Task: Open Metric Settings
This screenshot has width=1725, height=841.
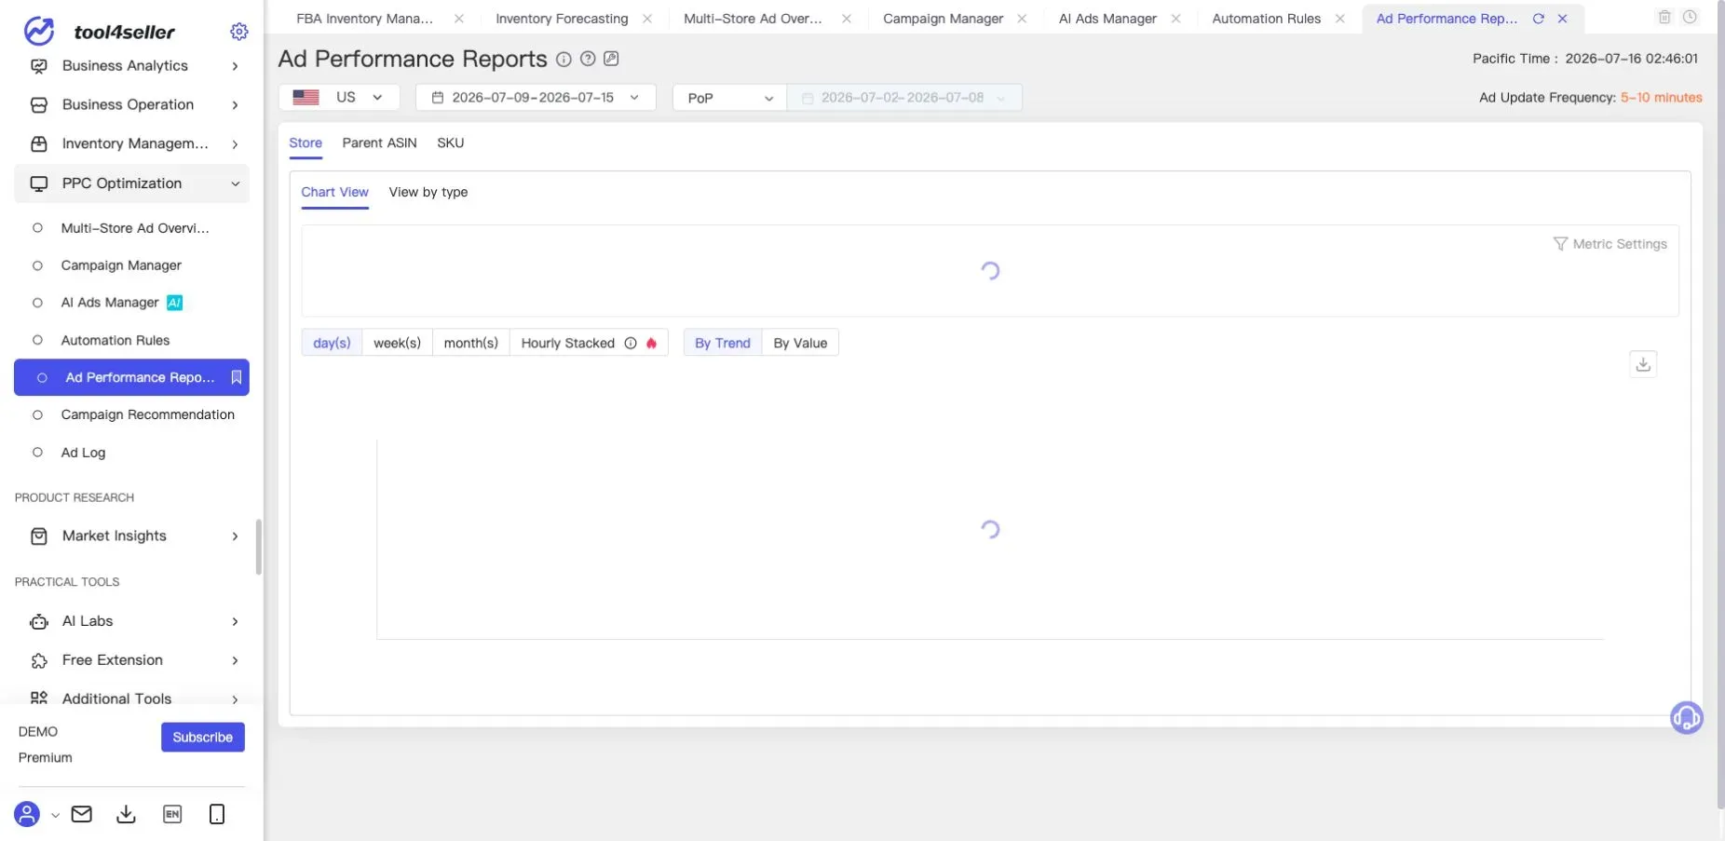Action: click(x=1610, y=244)
